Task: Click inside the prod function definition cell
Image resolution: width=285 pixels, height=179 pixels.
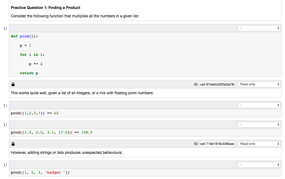Action: coord(83,54)
